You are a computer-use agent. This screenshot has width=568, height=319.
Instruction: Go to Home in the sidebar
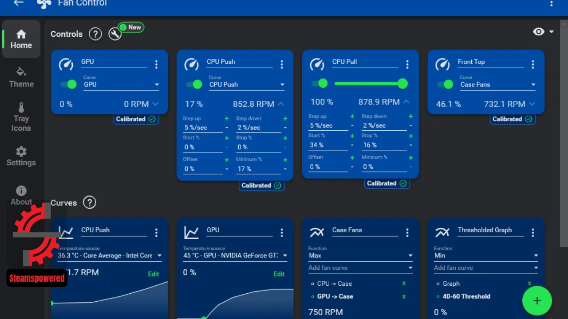pos(21,39)
